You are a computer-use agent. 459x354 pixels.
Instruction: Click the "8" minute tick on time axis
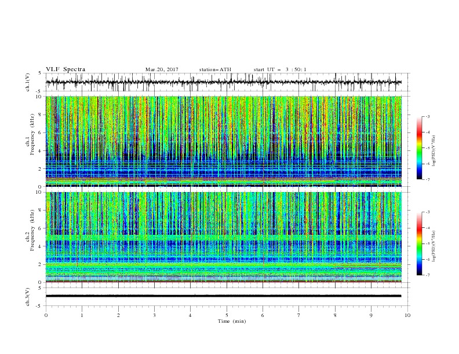(x=335, y=315)
